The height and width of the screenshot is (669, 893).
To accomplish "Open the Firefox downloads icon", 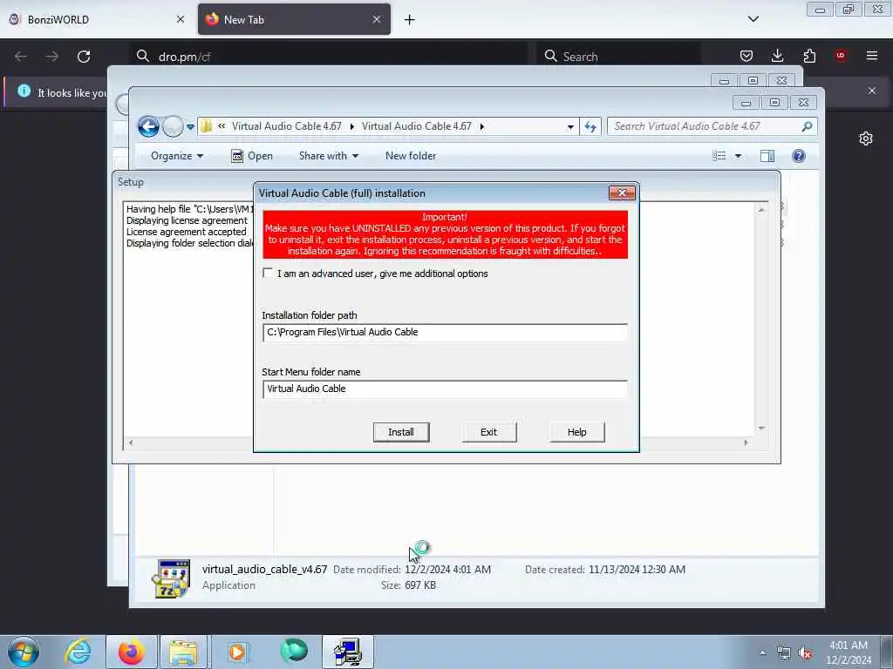I will point(777,56).
